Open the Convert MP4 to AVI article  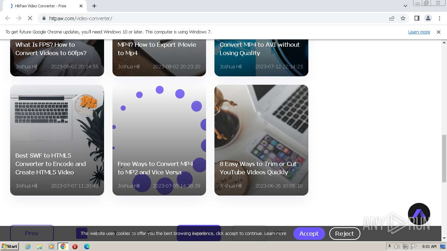click(261, 58)
